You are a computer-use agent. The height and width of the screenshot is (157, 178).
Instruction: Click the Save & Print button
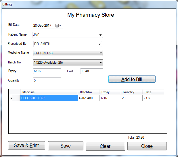click(26, 145)
